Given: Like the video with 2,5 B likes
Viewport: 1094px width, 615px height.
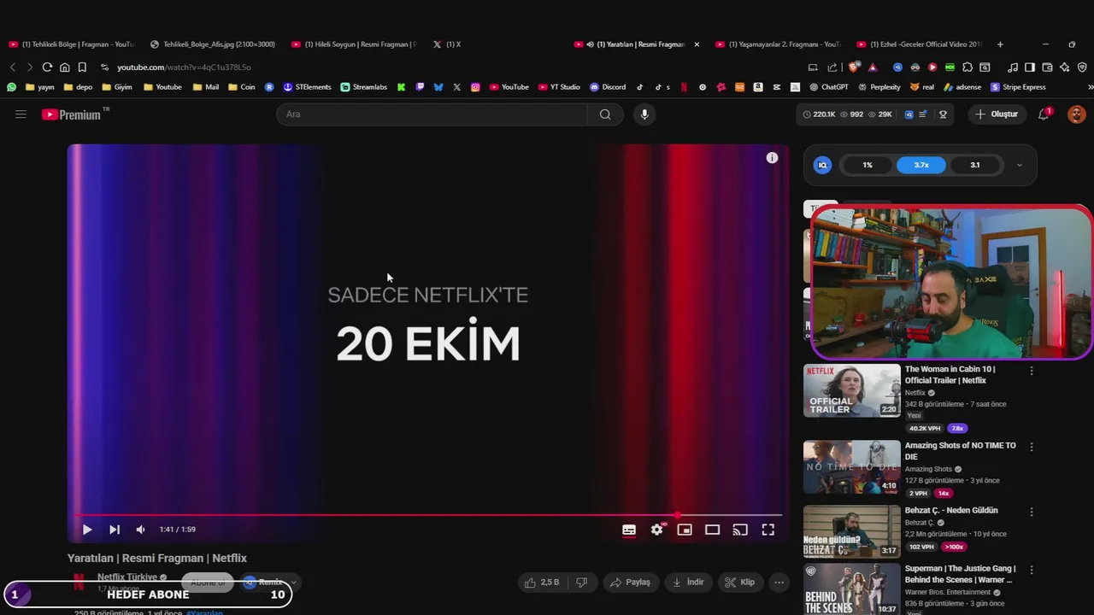Looking at the screenshot, I should pos(542,583).
